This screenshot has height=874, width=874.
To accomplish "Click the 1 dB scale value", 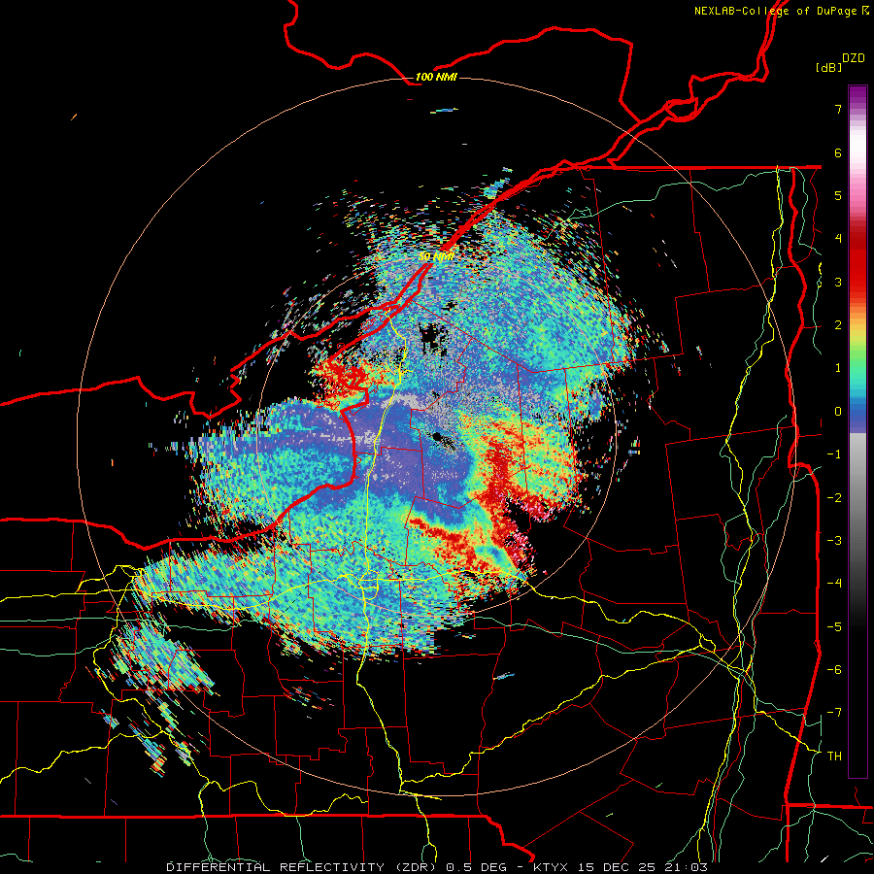I will pos(838,368).
